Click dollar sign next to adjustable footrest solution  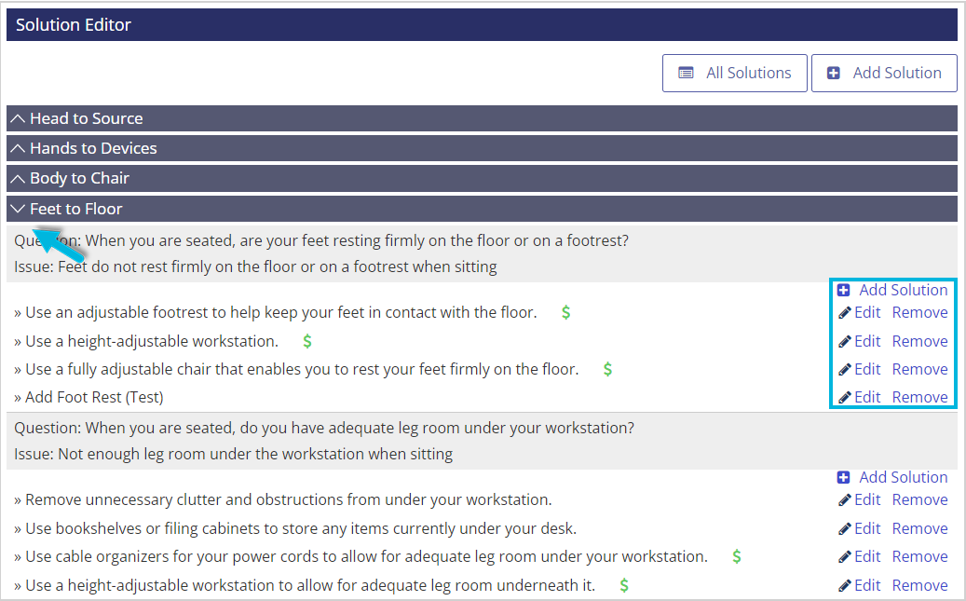coord(565,312)
